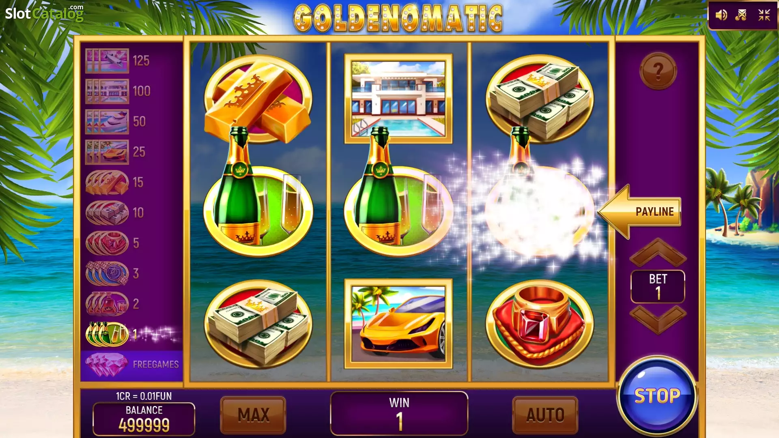This screenshot has height=438, width=779.
Task: Select the sports car paytable icon worth 25
Action: tap(107, 152)
